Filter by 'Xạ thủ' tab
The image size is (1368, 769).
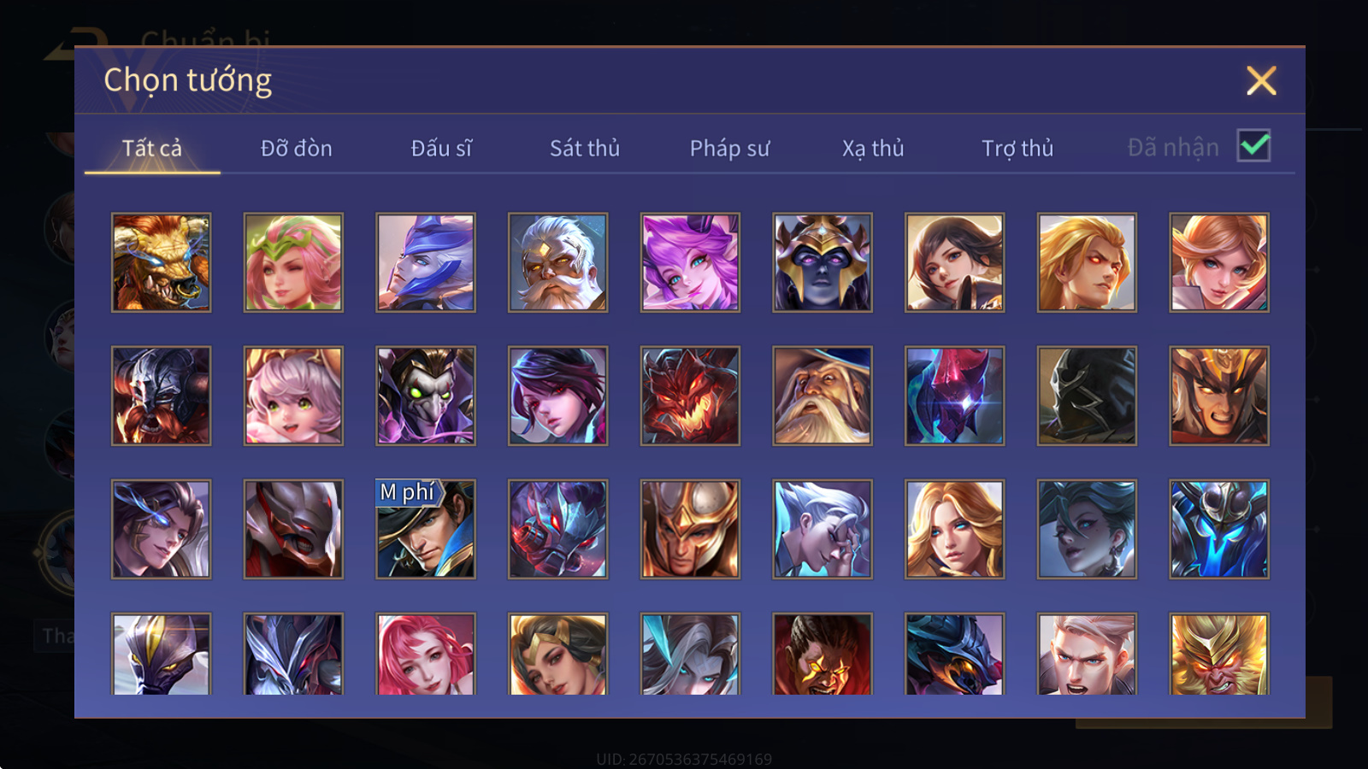coord(873,148)
